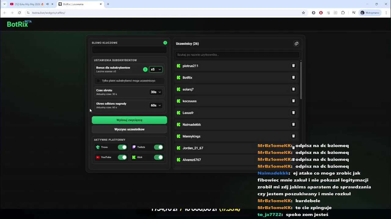Go back with the browser back arrow

tap(5, 13)
